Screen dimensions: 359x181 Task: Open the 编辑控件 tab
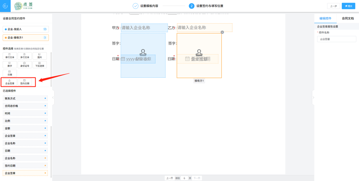[325, 19]
